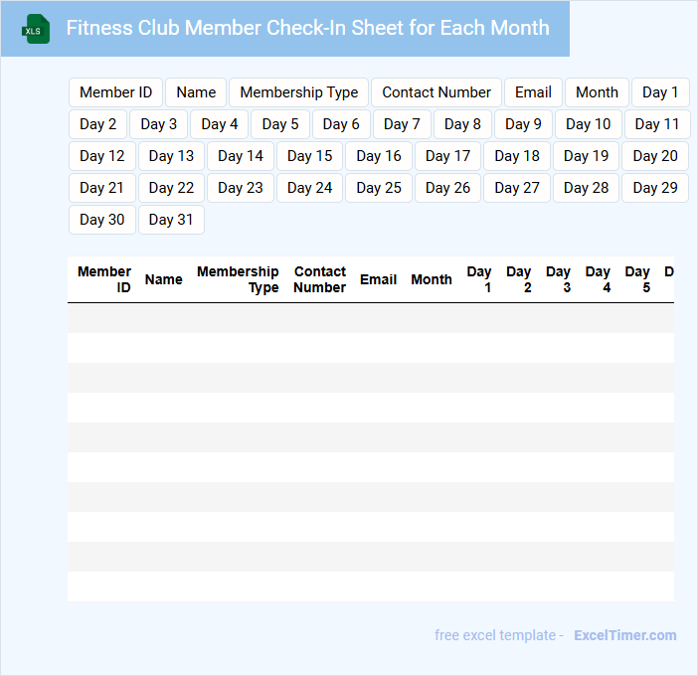The width and height of the screenshot is (698, 676).
Task: Click the Member ID table column header
Action: (x=104, y=279)
